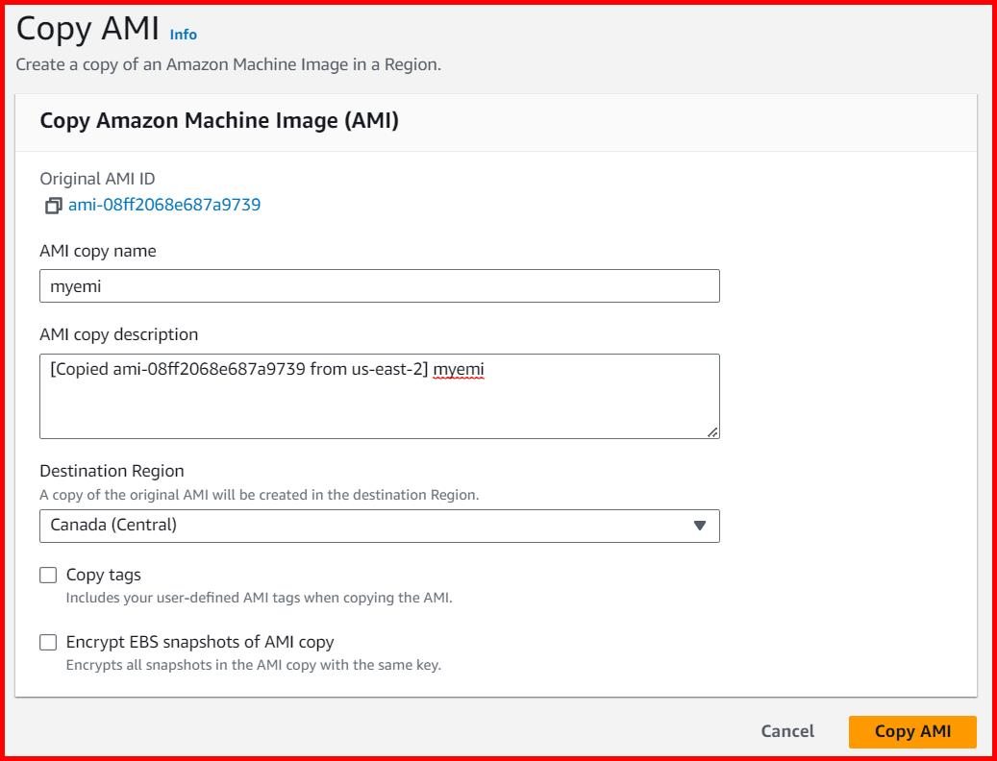Image resolution: width=997 pixels, height=761 pixels.
Task: Grab the description box resize handle
Action: 711,431
